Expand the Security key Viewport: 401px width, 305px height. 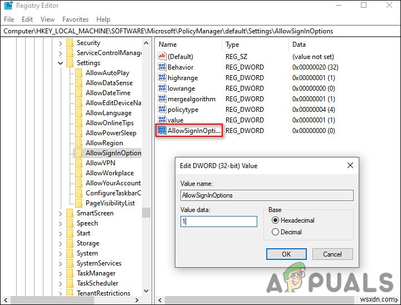coord(60,43)
